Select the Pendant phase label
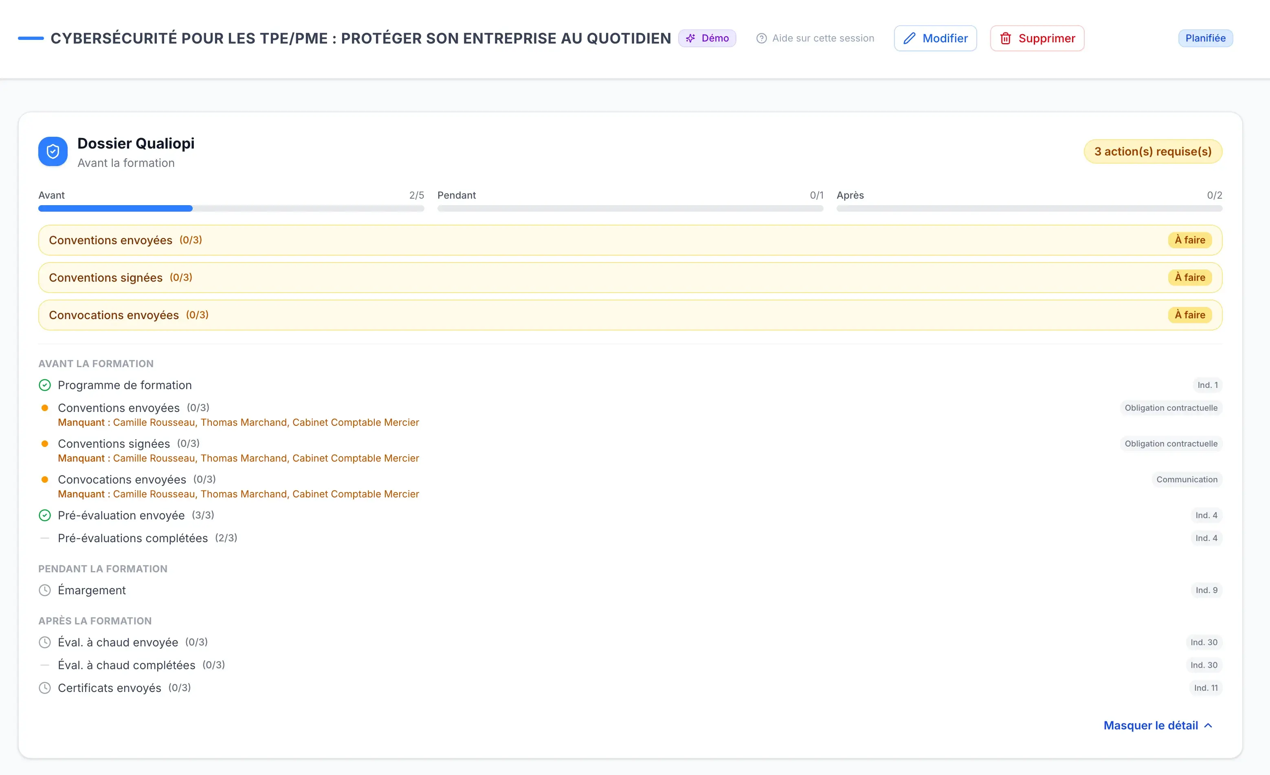Screen dimensions: 1270x775 coord(457,195)
